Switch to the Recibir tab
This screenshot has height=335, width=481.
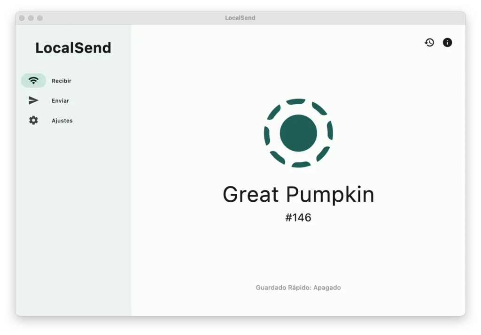[x=62, y=81]
